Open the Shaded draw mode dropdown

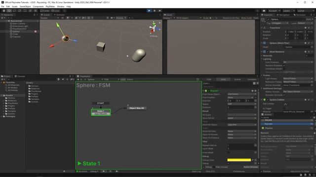coord(49,18)
